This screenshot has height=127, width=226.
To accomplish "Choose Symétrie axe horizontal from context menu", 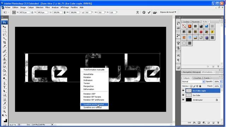I will [x=94, y=104].
